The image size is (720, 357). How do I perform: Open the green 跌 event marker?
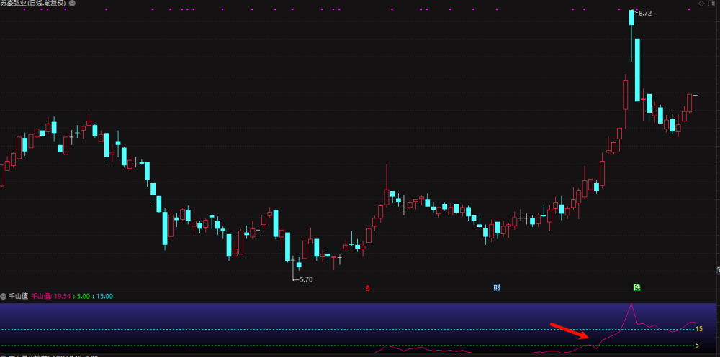tap(637, 288)
